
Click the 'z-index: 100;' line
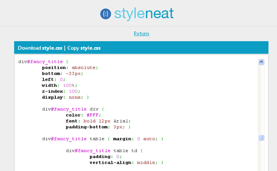point(61,91)
